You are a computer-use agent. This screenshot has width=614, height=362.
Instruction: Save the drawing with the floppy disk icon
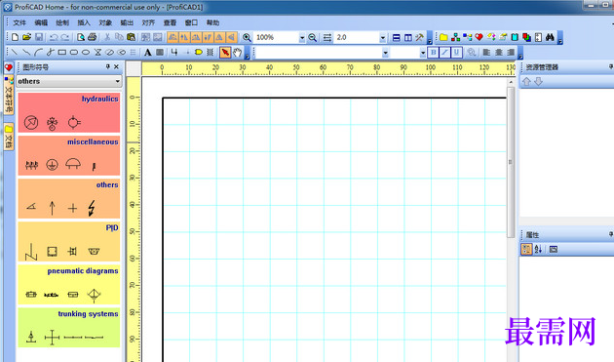[x=39, y=37]
